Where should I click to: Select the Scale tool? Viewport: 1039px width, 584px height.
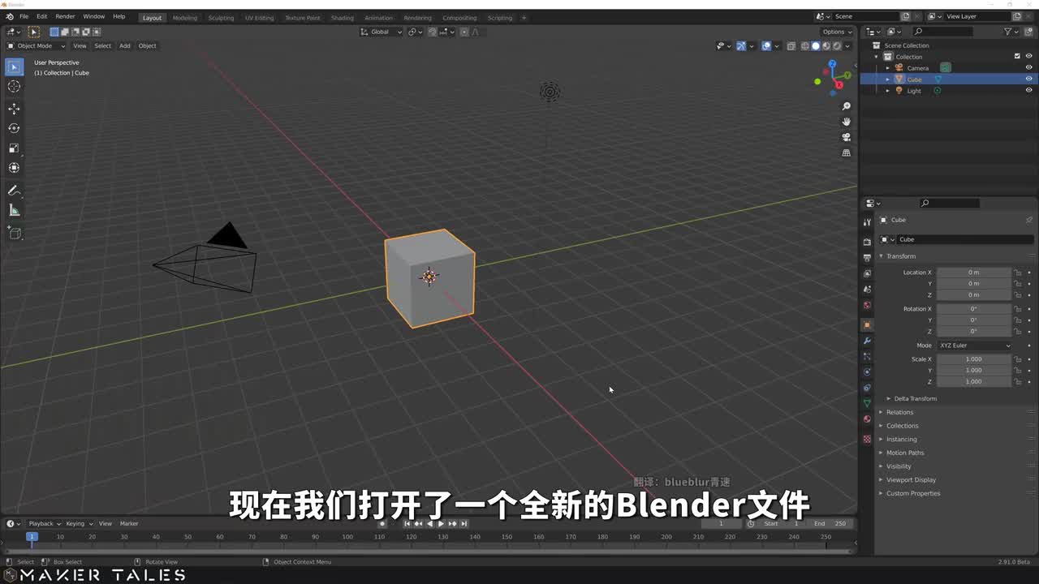[14, 148]
